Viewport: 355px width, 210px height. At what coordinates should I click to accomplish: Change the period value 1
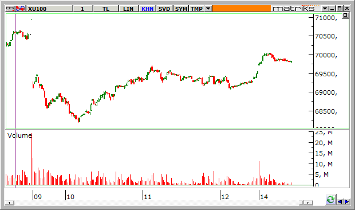[x=83, y=9]
